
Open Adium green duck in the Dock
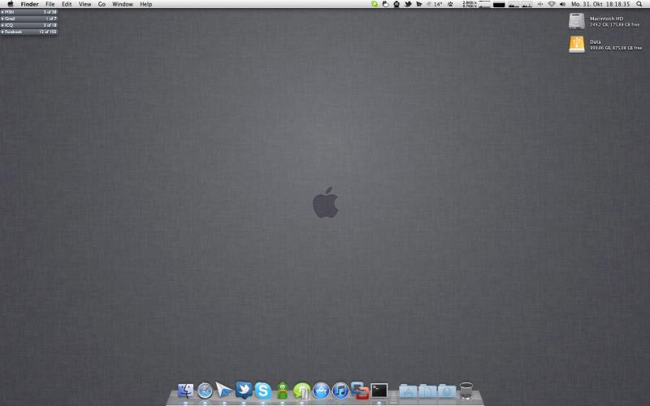click(282, 391)
